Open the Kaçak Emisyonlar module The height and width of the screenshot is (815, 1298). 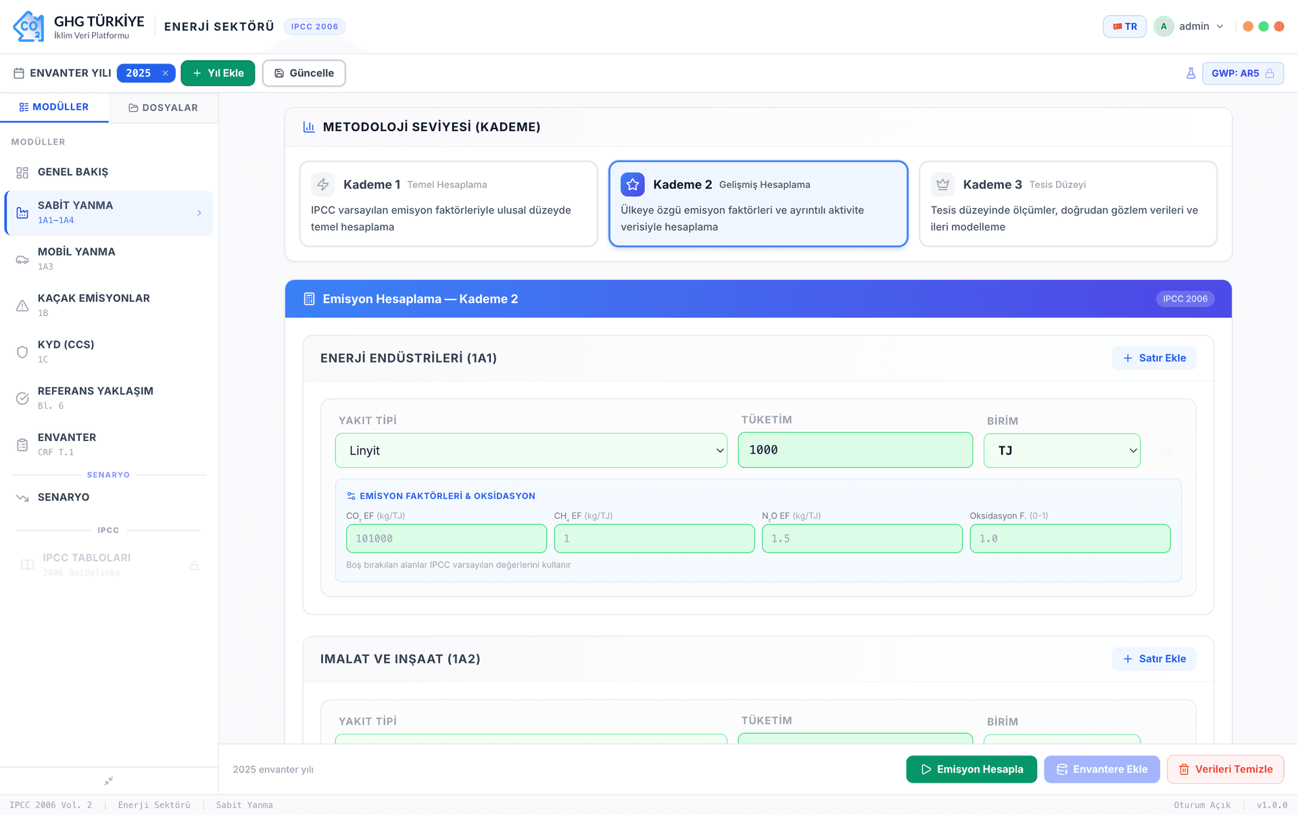point(109,306)
